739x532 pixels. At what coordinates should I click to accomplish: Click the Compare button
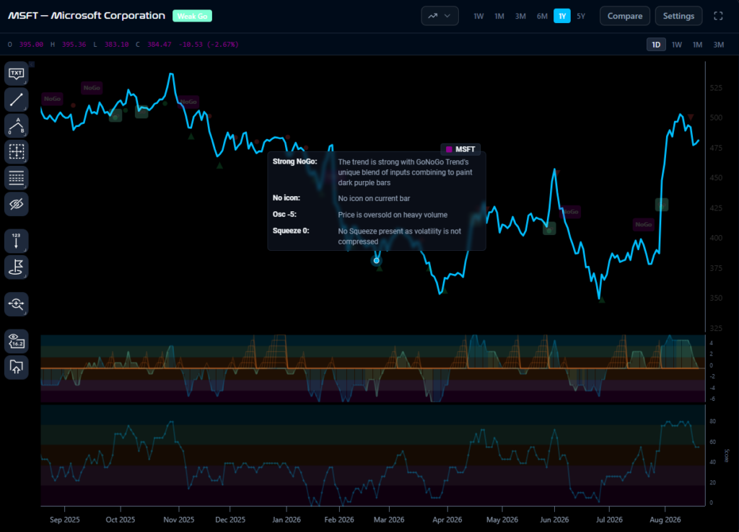[x=625, y=16]
